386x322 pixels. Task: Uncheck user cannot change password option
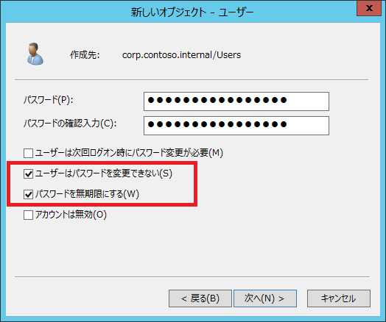coord(28,173)
